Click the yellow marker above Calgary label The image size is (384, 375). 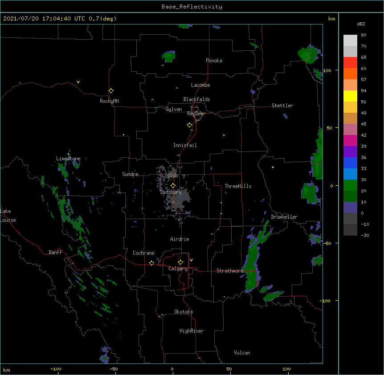click(180, 262)
